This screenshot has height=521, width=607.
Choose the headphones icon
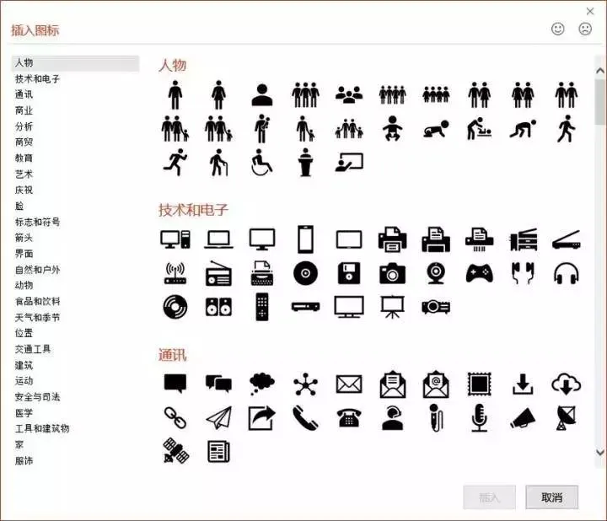pos(567,273)
